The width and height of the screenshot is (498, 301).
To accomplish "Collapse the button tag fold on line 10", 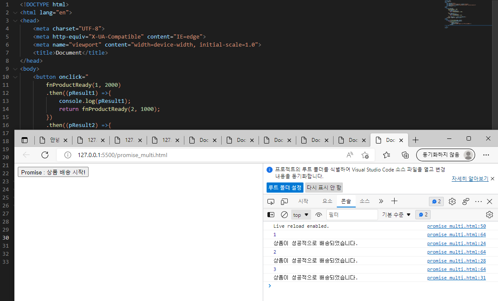I will tap(15, 77).
